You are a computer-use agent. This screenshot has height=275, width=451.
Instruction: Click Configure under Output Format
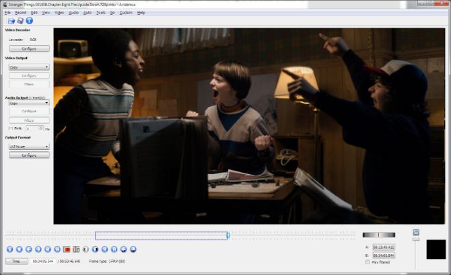tap(29, 155)
